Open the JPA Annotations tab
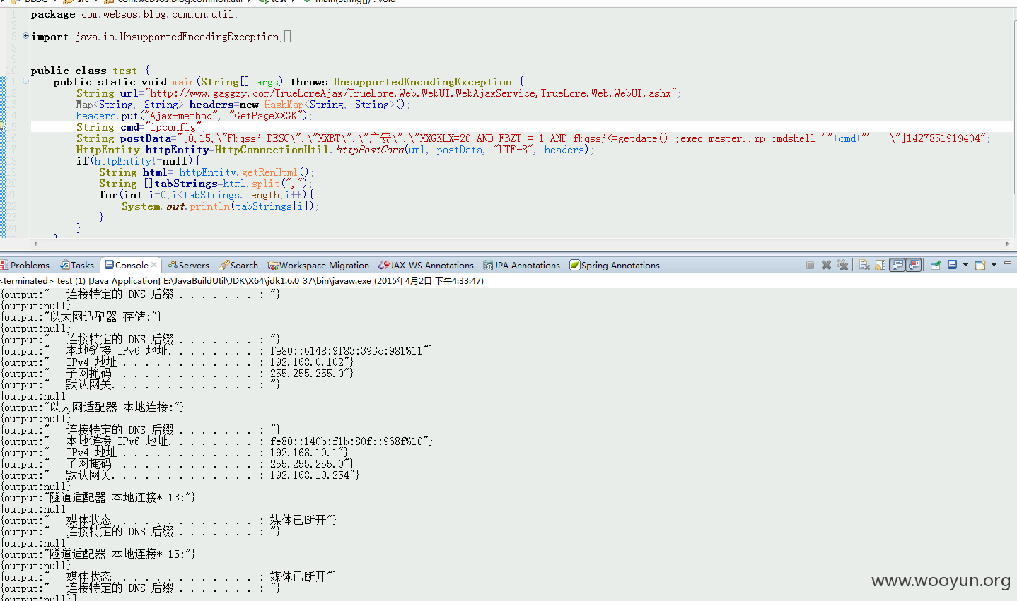 tap(522, 266)
